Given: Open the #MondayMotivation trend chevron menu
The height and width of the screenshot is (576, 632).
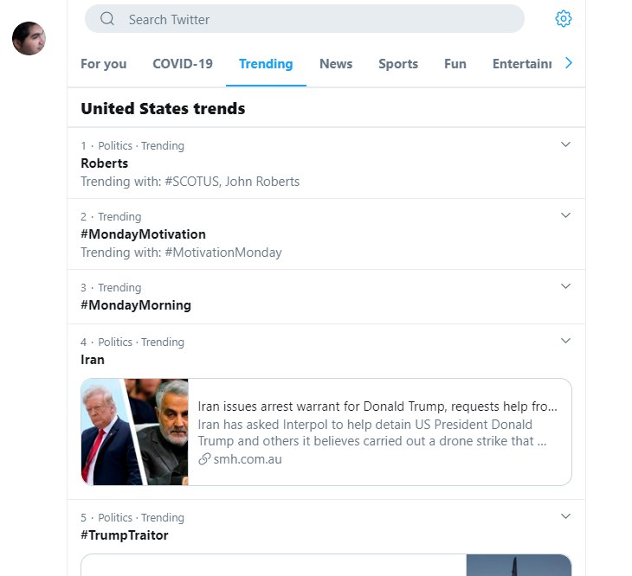Looking at the screenshot, I should (565, 215).
